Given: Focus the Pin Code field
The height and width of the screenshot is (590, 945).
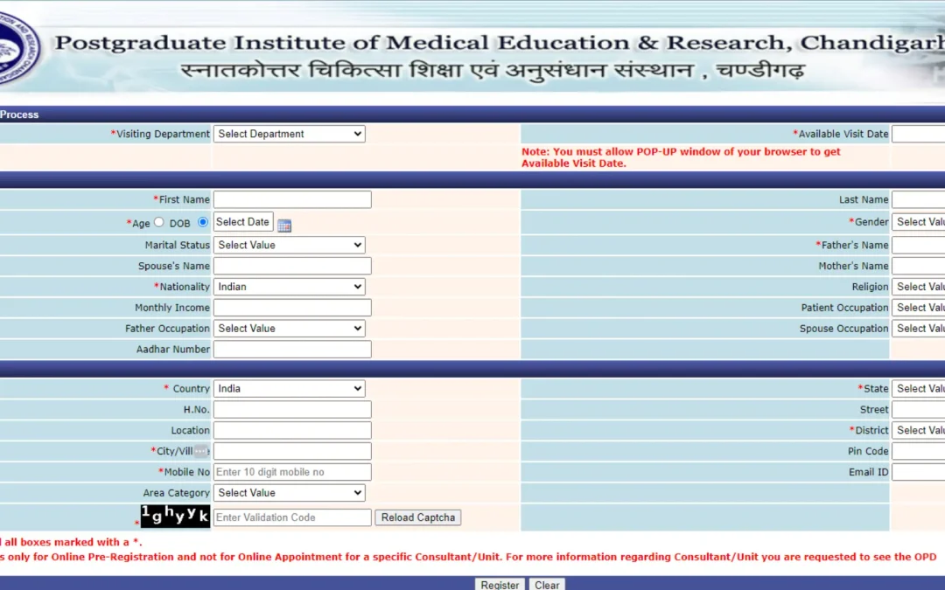Looking at the screenshot, I should pos(919,451).
